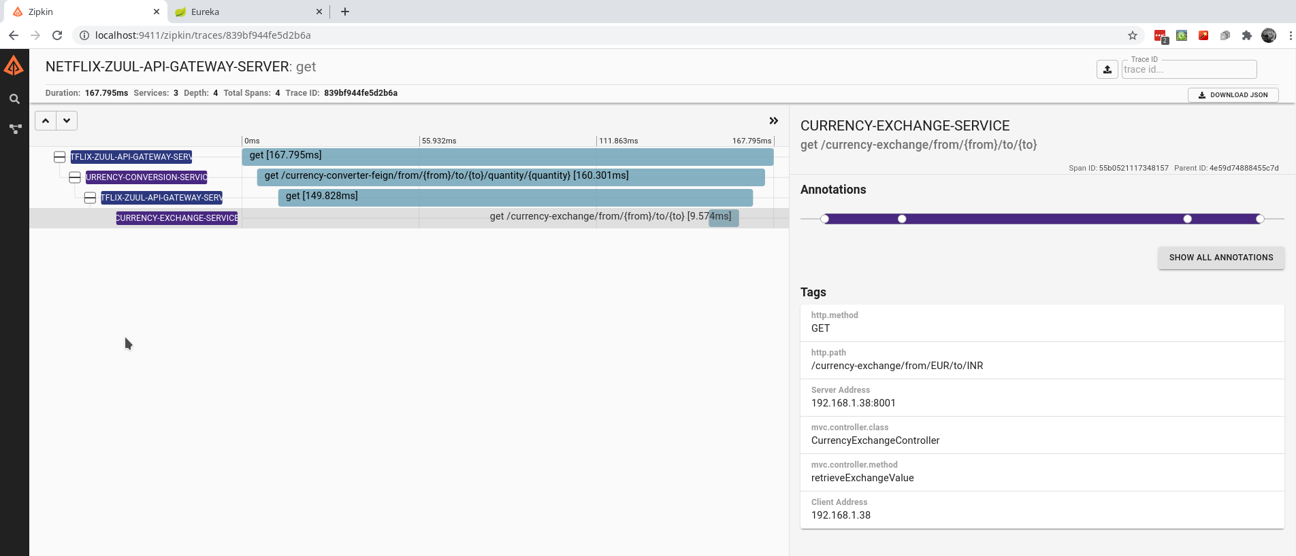Hide span detail panel with double chevron
This screenshot has height=556, width=1296.
coord(774,121)
